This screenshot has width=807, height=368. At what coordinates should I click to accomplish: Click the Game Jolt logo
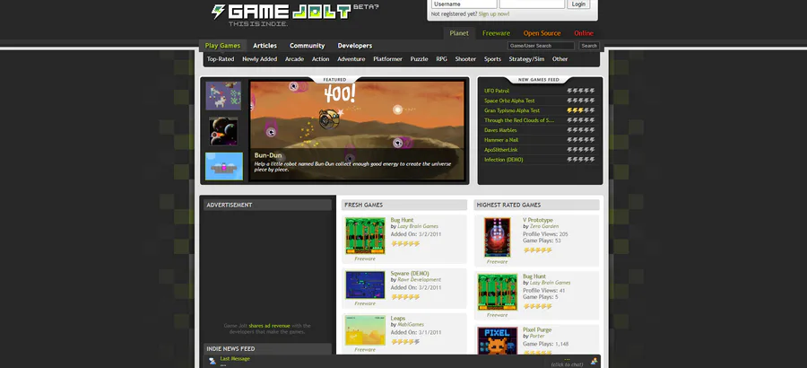282,13
